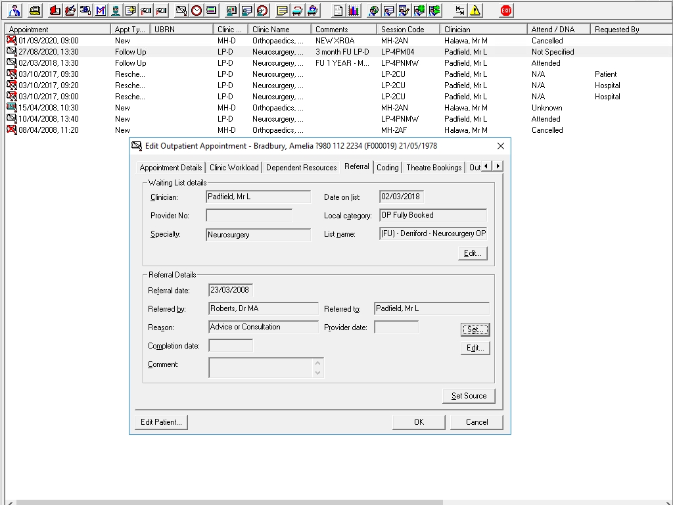Click the note with yellow star icon
673x505 pixels.
[x=131, y=11]
